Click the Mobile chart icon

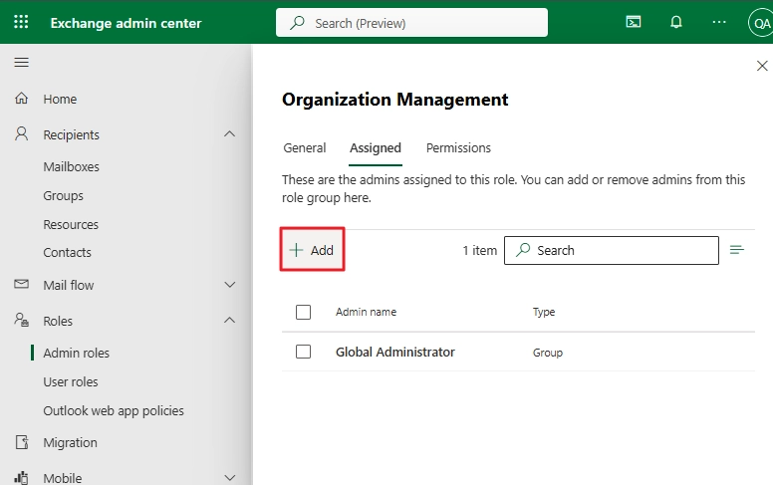tap(21, 478)
